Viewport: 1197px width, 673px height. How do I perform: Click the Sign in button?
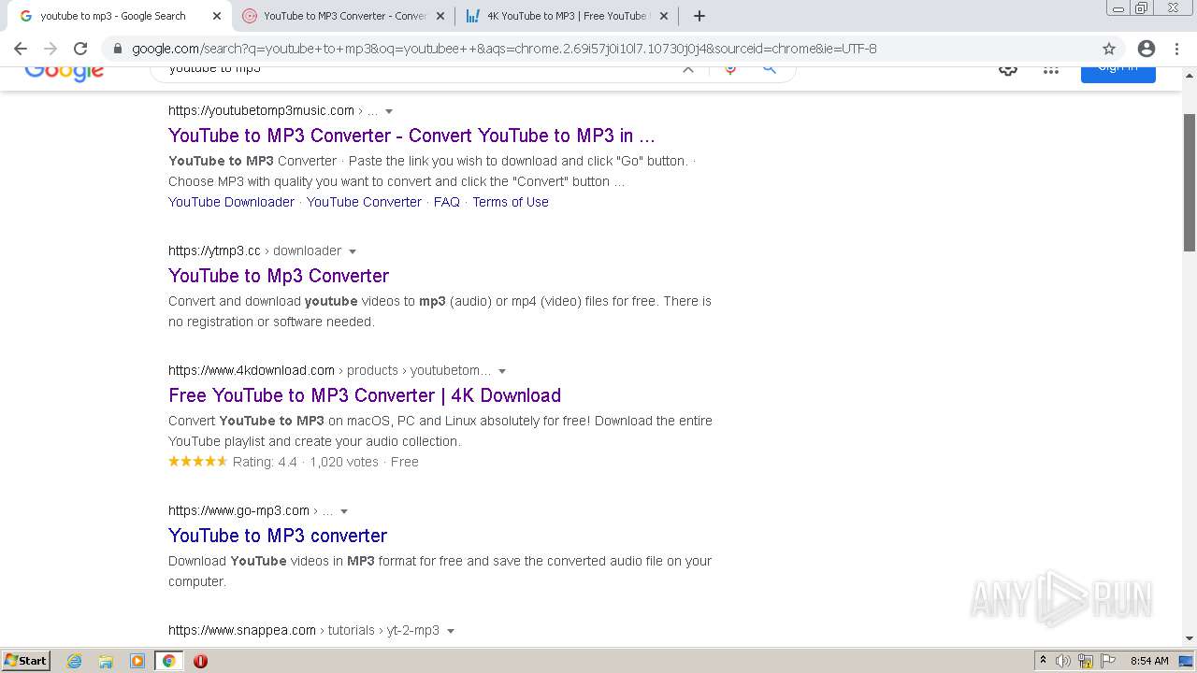pos(1118,73)
